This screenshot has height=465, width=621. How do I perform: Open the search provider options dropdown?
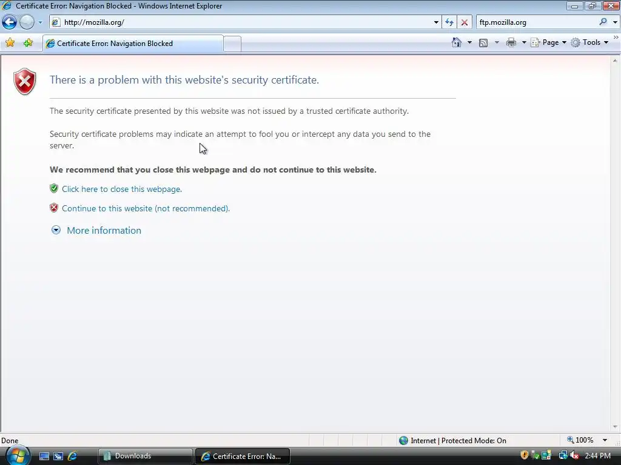[x=615, y=22]
